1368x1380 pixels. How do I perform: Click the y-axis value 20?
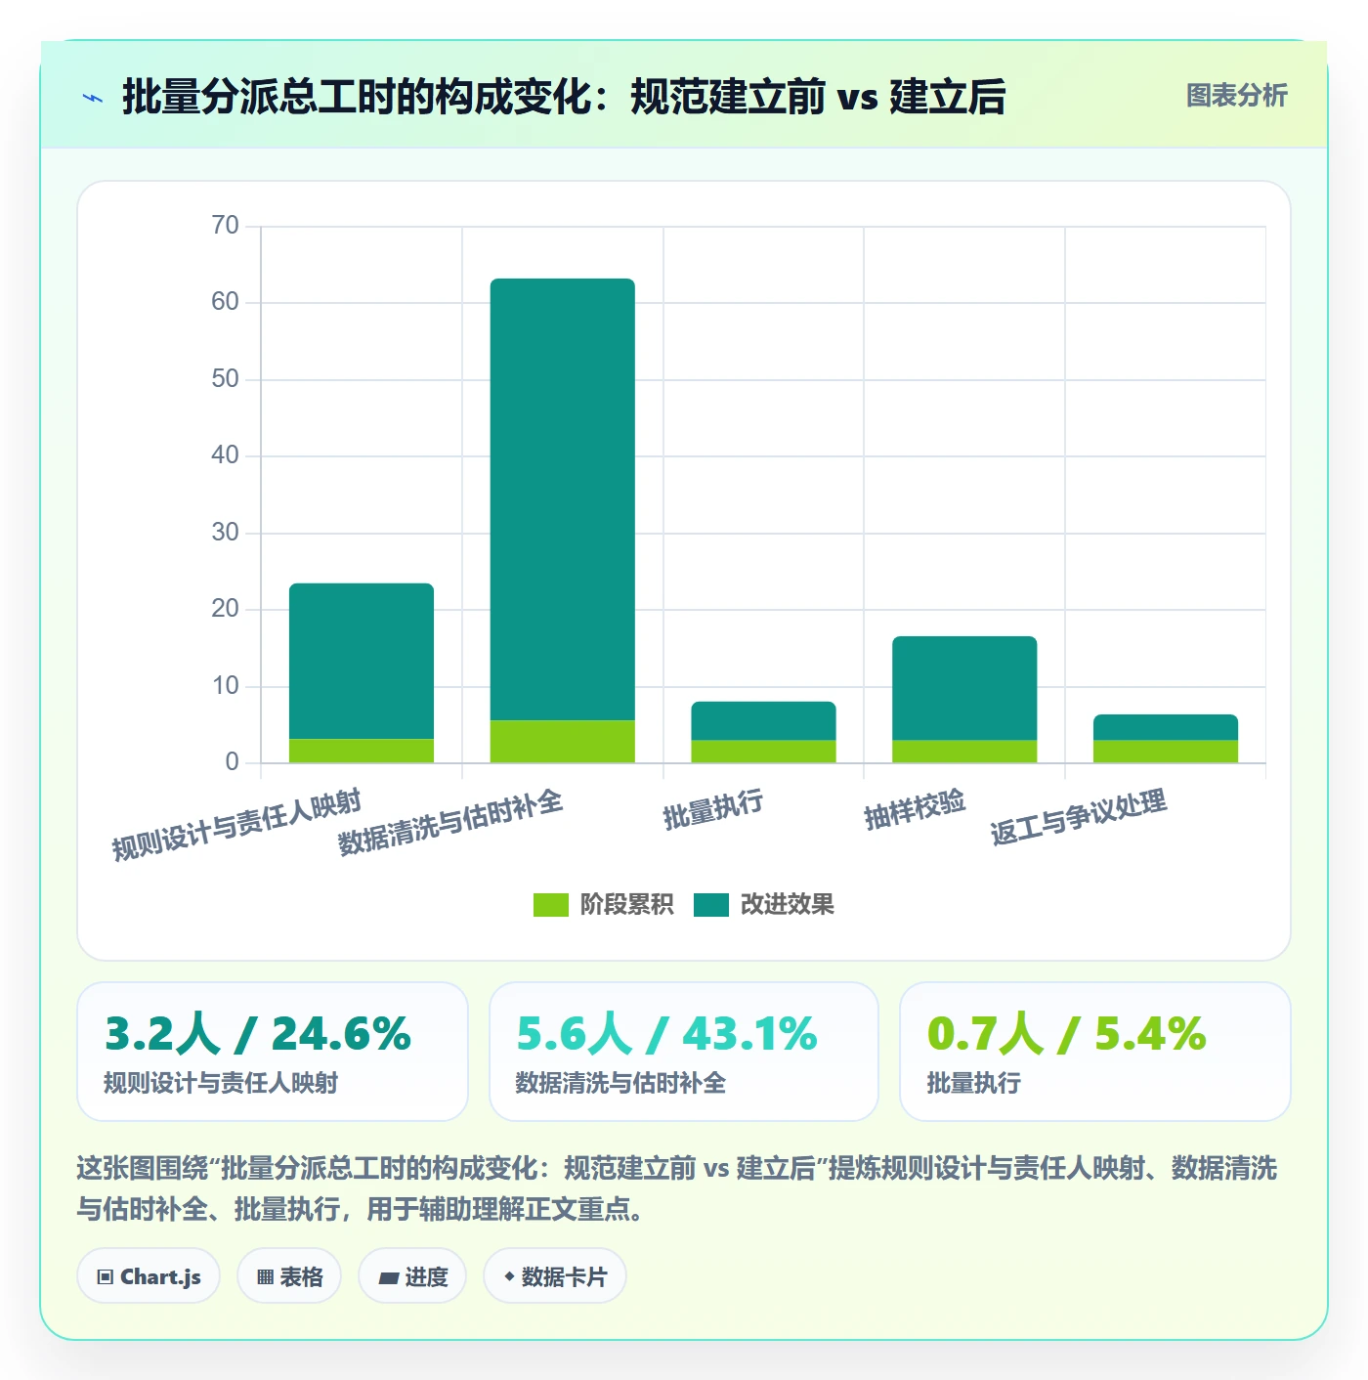[225, 609]
